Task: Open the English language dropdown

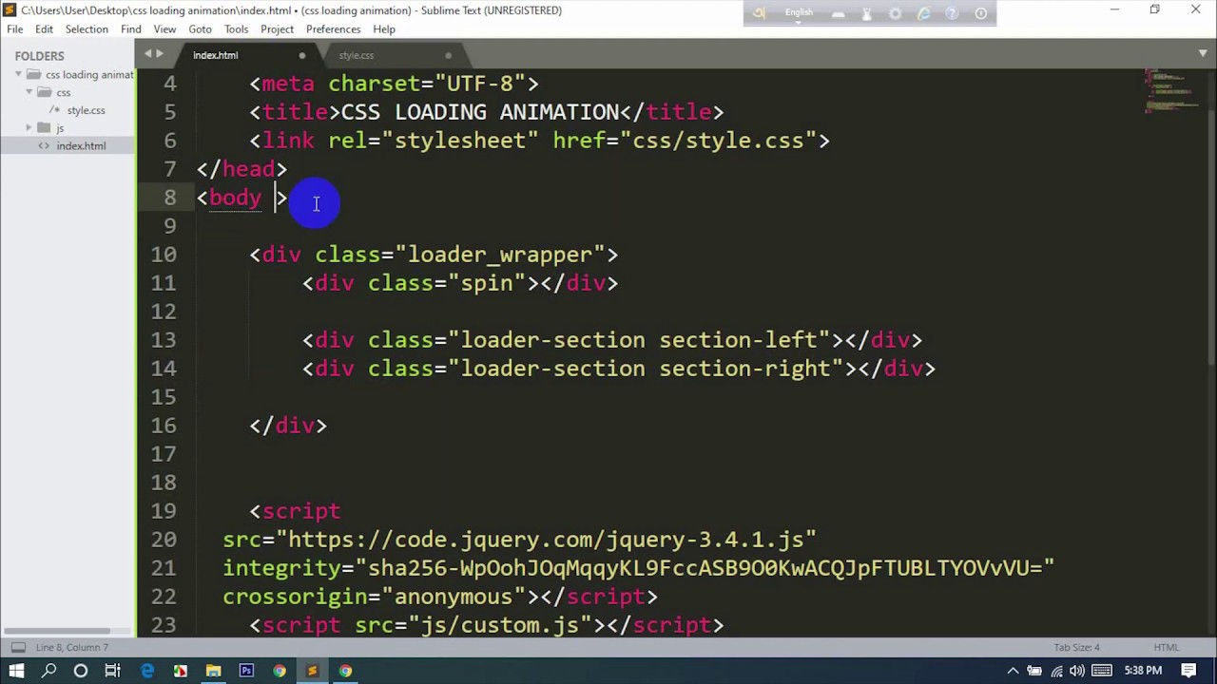Action: pos(799,13)
